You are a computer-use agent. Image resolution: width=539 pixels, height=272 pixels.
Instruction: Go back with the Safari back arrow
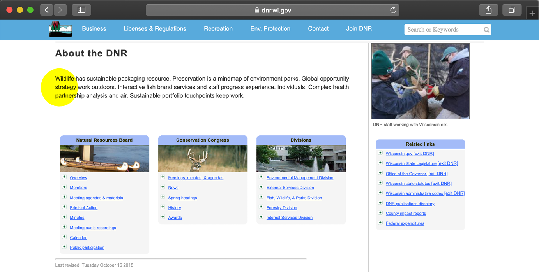pyautogui.click(x=47, y=10)
